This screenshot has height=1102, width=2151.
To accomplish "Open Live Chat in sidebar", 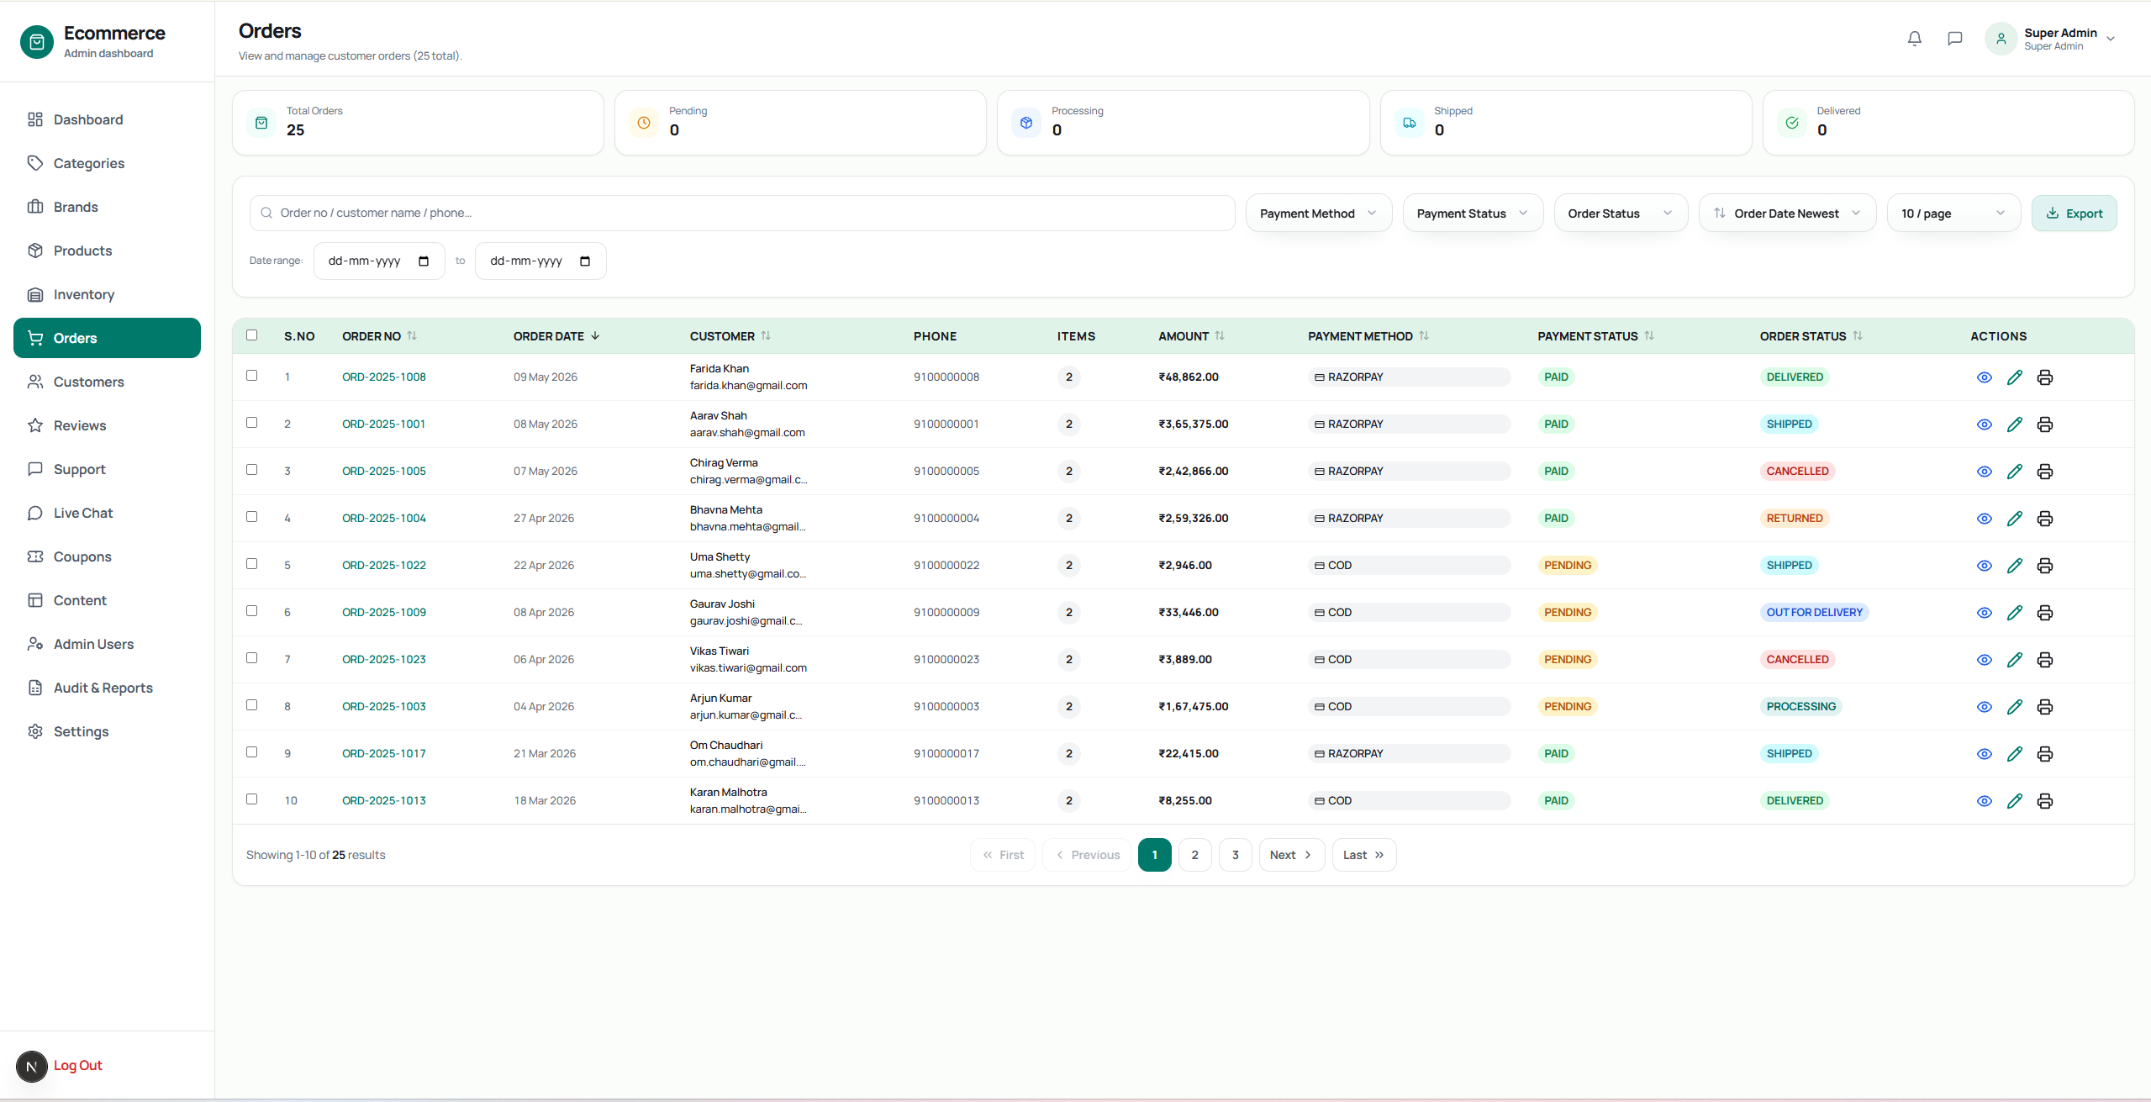I will [107, 513].
